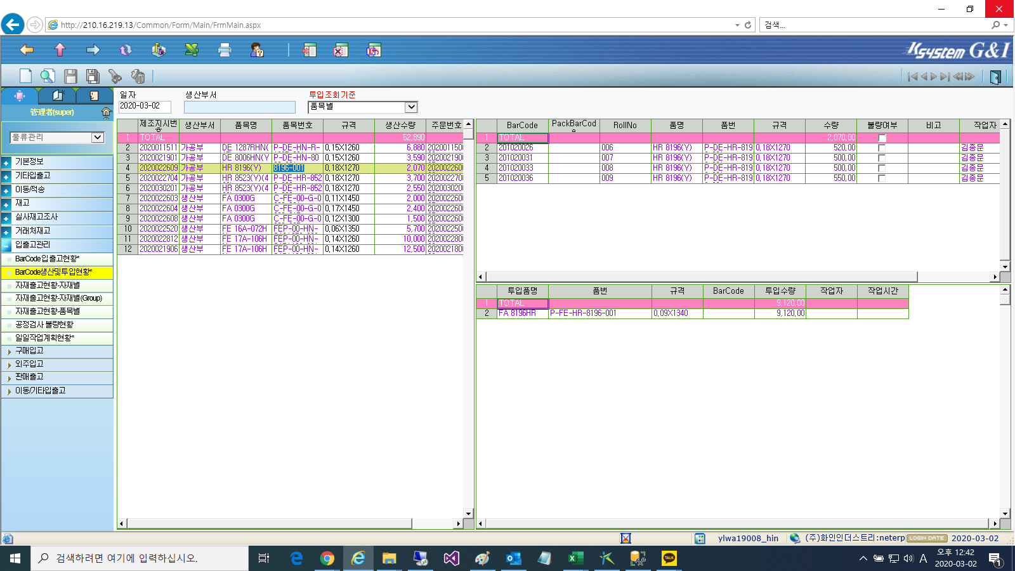The width and height of the screenshot is (1015, 571).
Task: Toggle 불량여부 checkbox for barcode 201020031
Action: click(x=882, y=158)
